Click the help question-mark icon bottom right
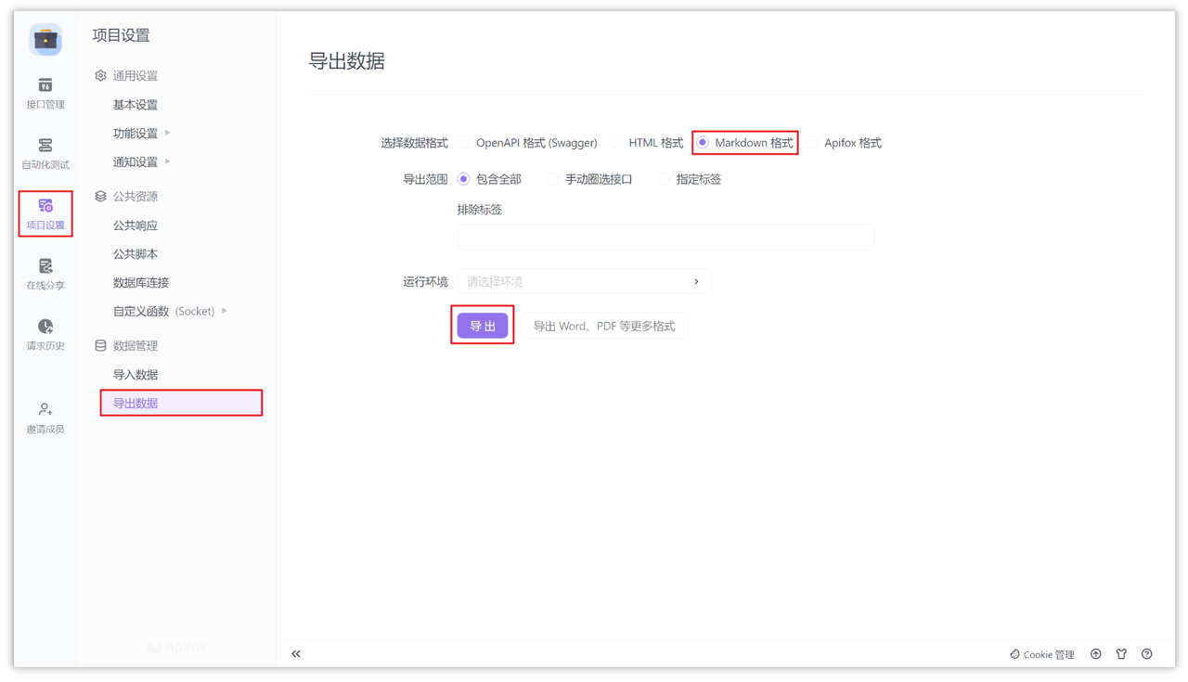This screenshot has height=682, width=1188. 1146,653
